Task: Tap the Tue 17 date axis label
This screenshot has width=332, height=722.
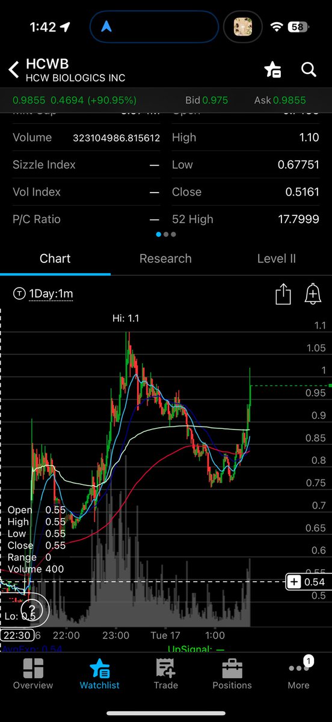Action: pyautogui.click(x=165, y=635)
